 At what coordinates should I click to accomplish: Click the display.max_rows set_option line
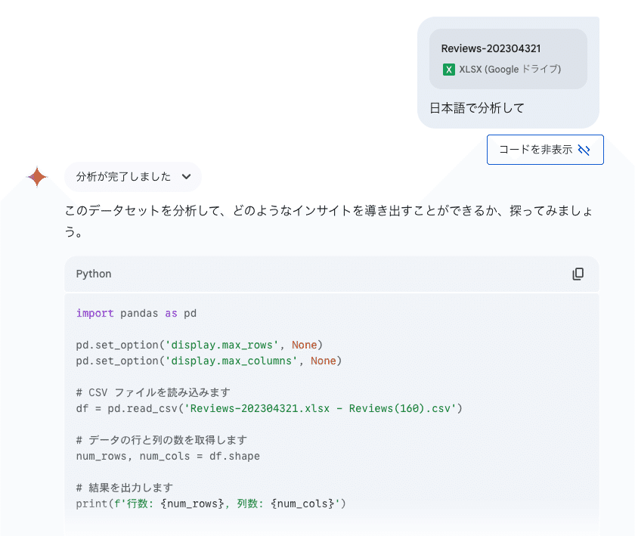[x=200, y=345]
